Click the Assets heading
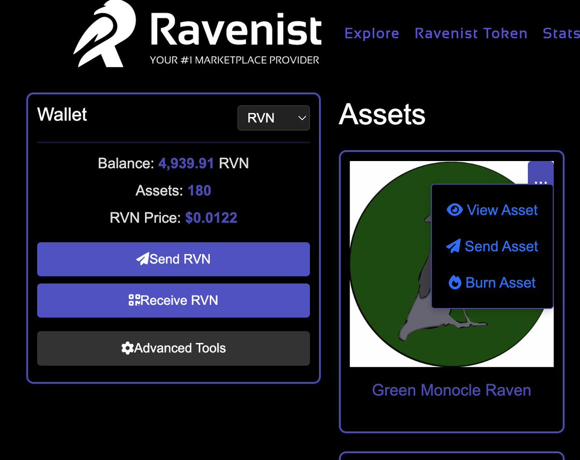 tap(382, 115)
